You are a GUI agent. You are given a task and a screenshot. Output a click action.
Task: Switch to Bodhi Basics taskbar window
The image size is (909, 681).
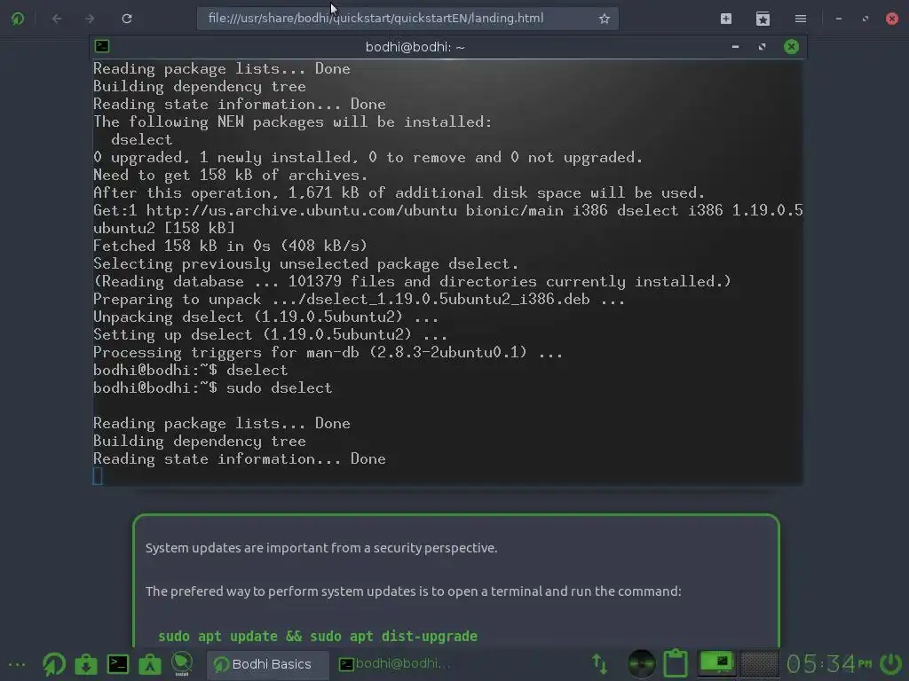click(x=268, y=664)
